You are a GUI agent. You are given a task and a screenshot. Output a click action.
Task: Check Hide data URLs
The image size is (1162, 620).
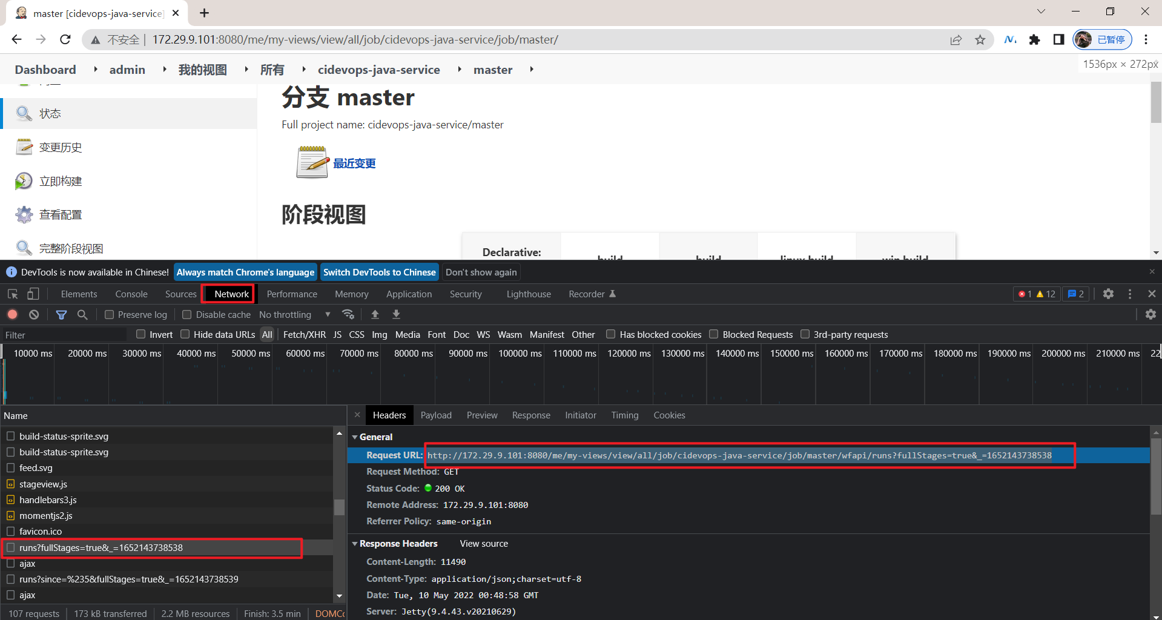[x=185, y=334]
